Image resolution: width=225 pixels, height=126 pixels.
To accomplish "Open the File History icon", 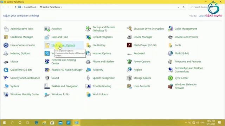I will tap(88, 45).
